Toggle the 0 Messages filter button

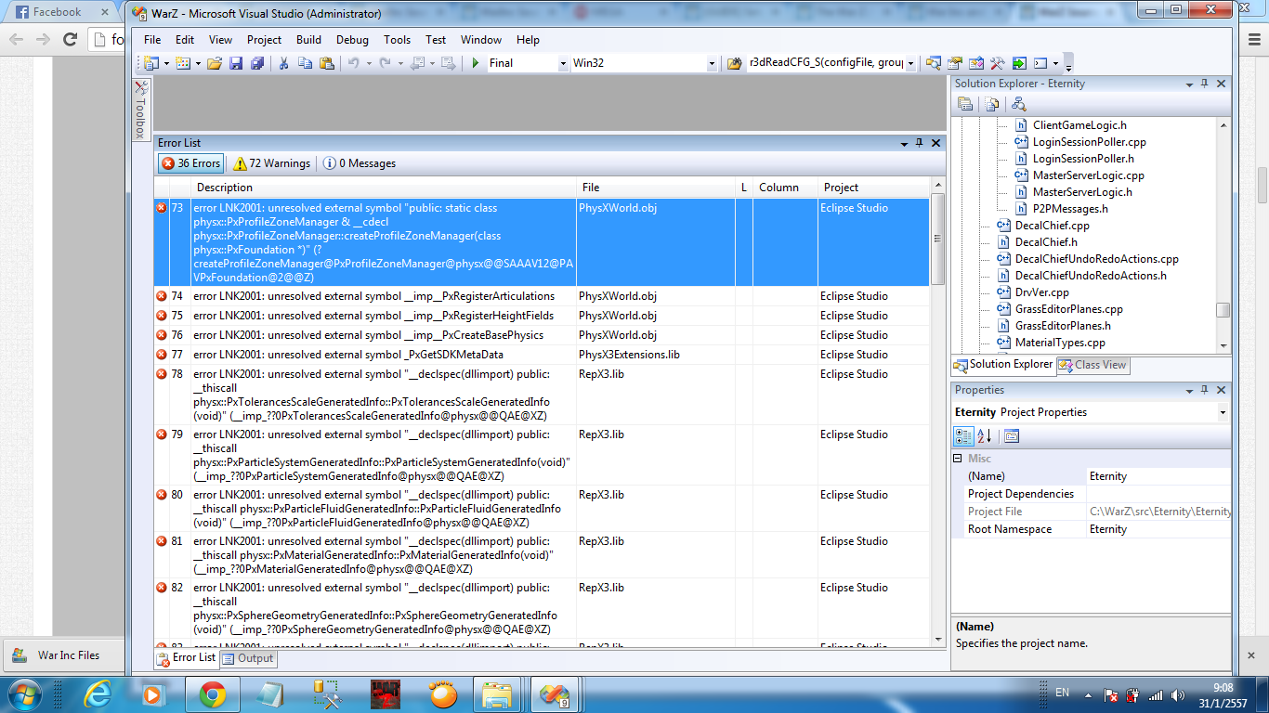(x=360, y=163)
